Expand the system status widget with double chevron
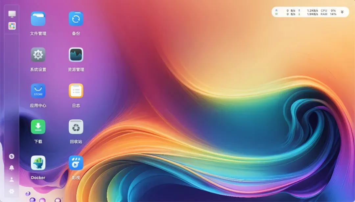Screen dimensions: 355x202 tap(342, 12)
